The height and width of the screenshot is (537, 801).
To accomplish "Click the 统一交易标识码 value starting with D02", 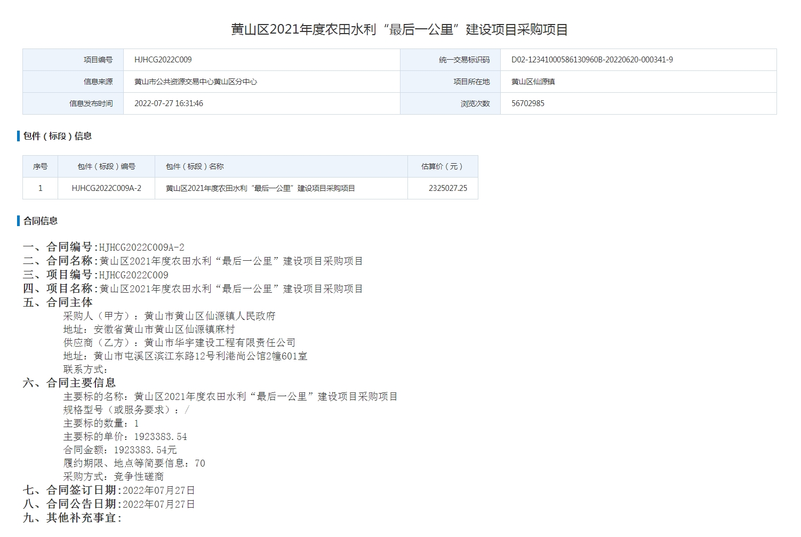I will click(591, 60).
